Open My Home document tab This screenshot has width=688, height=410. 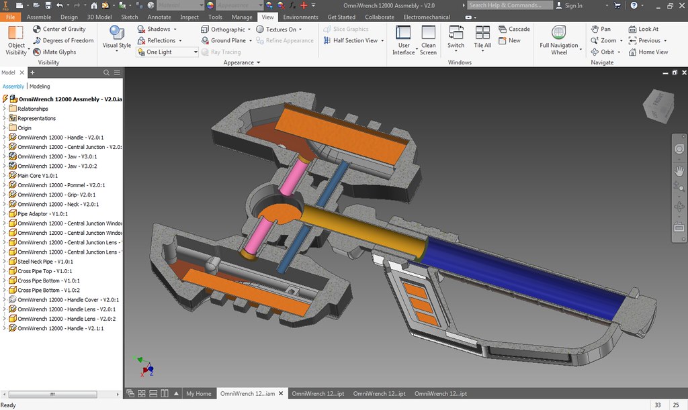pyautogui.click(x=198, y=393)
